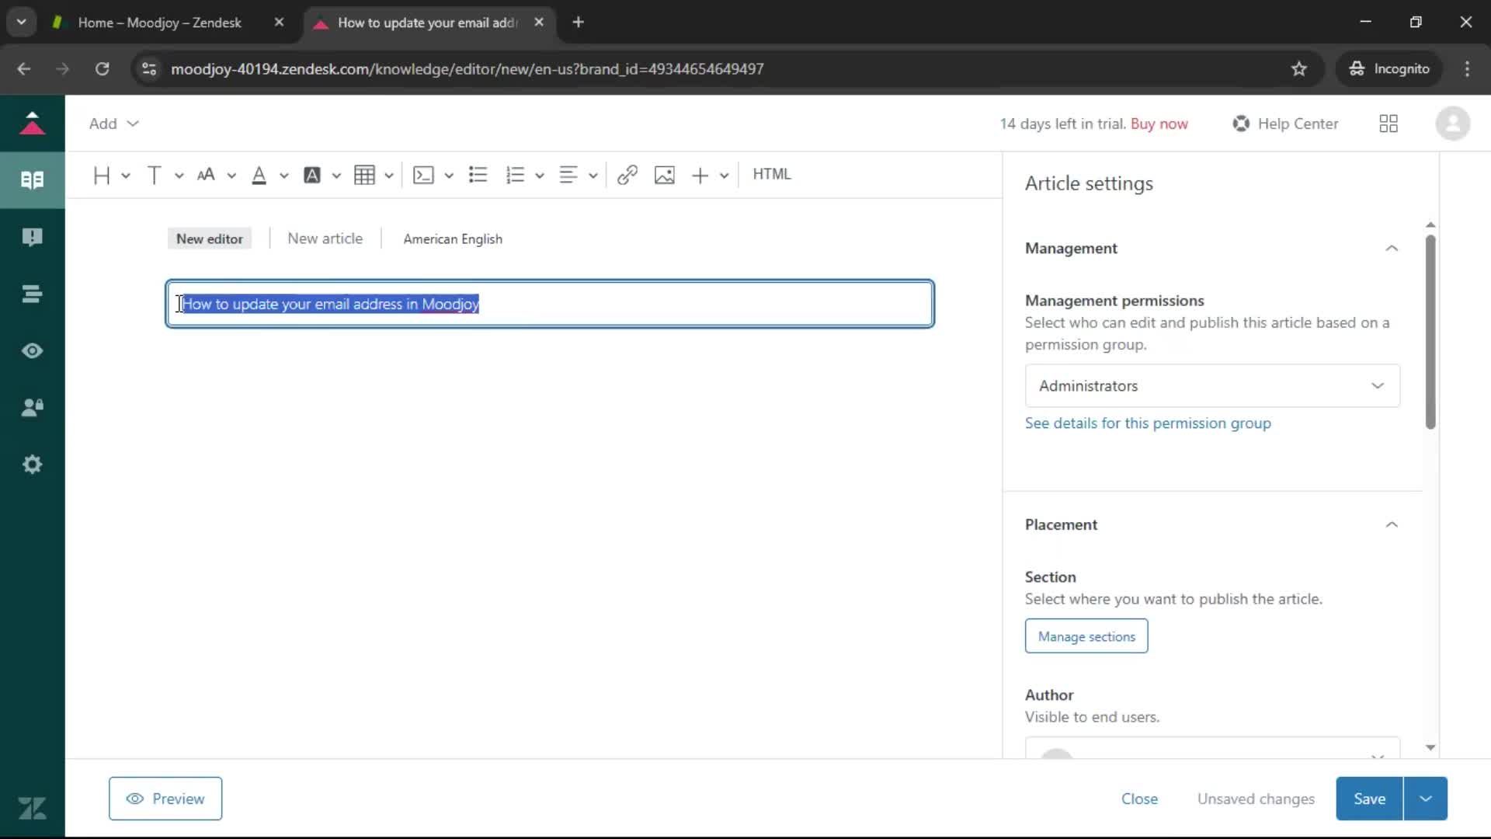Viewport: 1491px width, 839px height.
Task: Select the How to update your email tab
Action: click(x=428, y=23)
